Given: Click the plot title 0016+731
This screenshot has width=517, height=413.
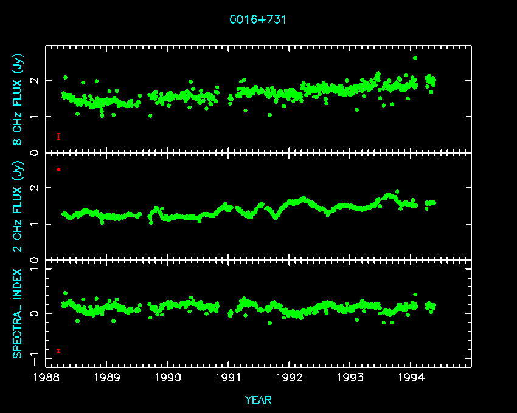Looking at the screenshot, I should pyautogui.click(x=258, y=19).
